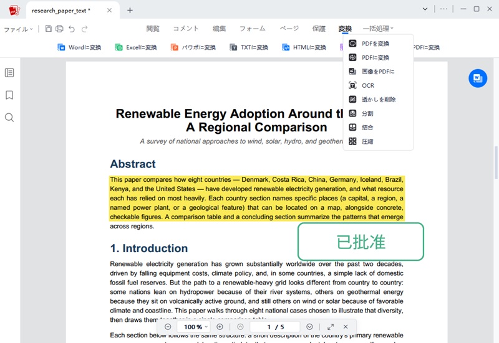Click the 1. Introduction heading

pos(149,248)
